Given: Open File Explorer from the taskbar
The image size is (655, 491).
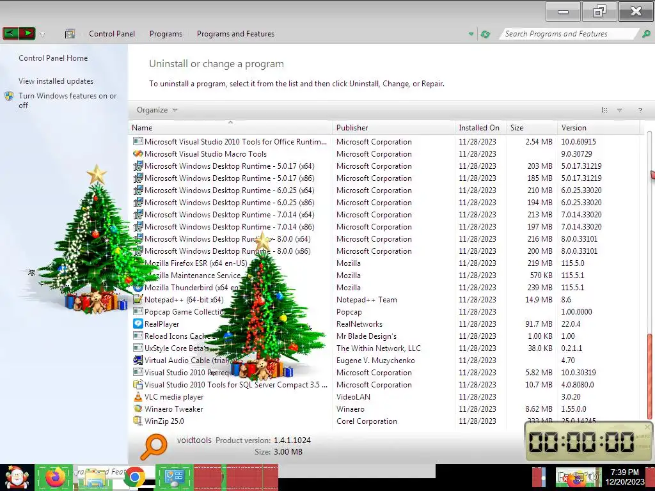Looking at the screenshot, I should tap(95, 478).
